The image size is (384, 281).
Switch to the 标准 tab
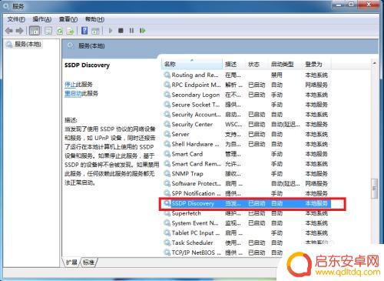click(88, 263)
